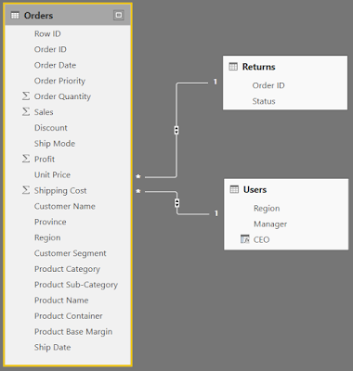Select the Customer Segment field in Orders

(x=70, y=253)
